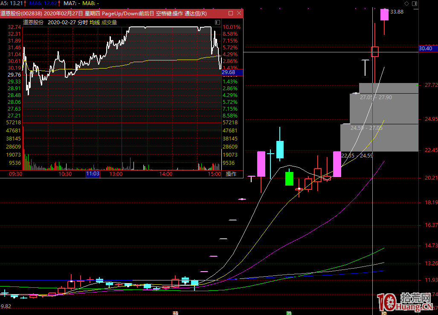Select the 成交量 label in the intraday header
The height and width of the screenshot is (315, 438).
pos(109,22)
